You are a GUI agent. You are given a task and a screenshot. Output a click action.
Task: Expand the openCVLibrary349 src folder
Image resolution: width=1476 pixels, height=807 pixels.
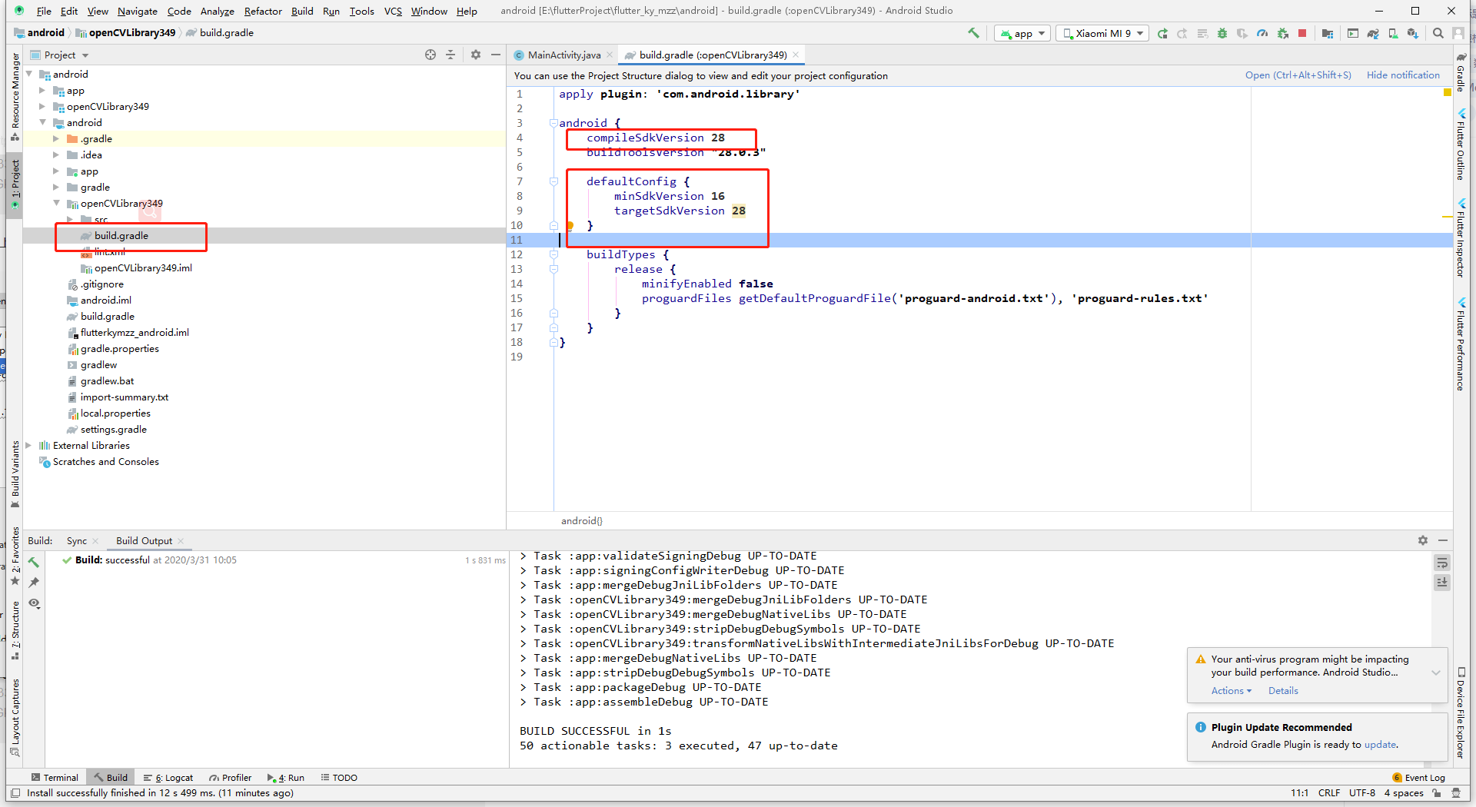70,220
